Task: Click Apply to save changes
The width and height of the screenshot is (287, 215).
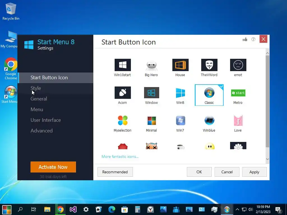Action: click(254, 172)
